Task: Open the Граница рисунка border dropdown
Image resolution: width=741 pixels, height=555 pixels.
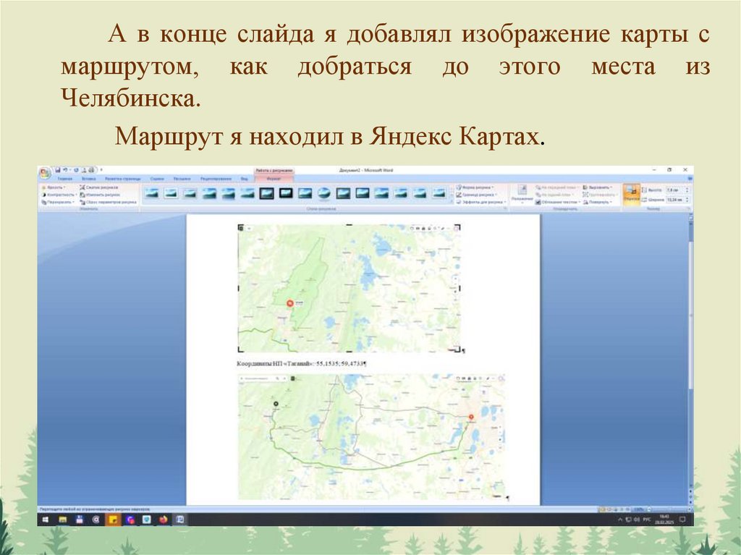Action: (478, 195)
